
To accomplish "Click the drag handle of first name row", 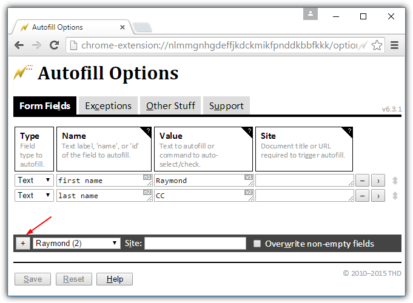I will pos(395,181).
